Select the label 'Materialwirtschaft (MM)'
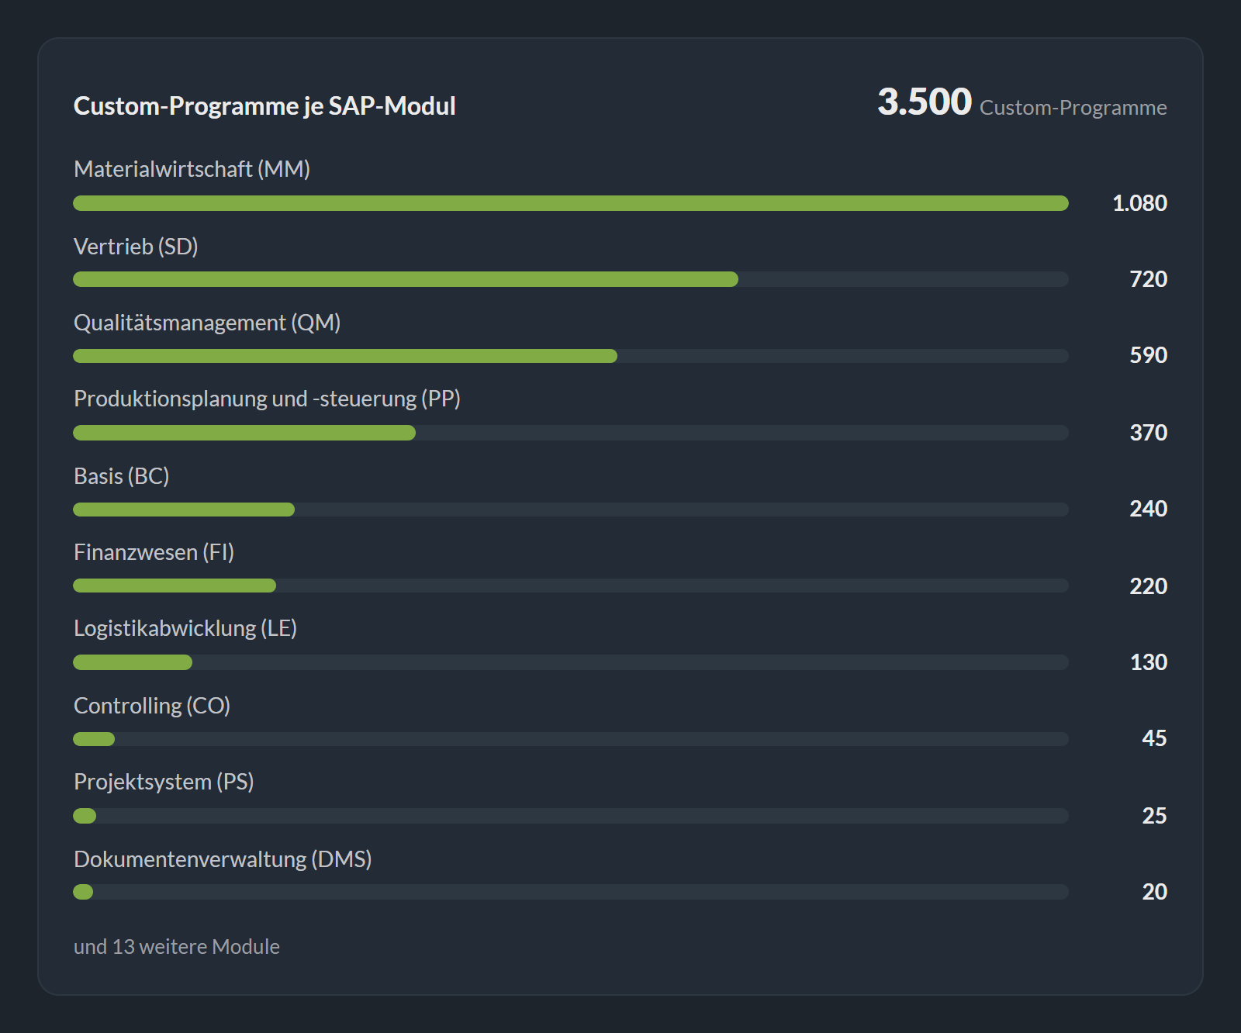This screenshot has height=1033, width=1241. tap(192, 169)
